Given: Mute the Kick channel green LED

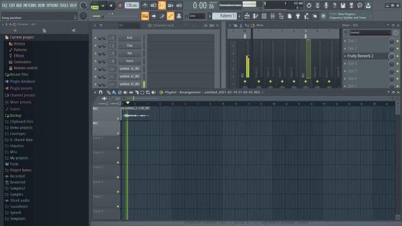Looking at the screenshot, I should (95, 38).
